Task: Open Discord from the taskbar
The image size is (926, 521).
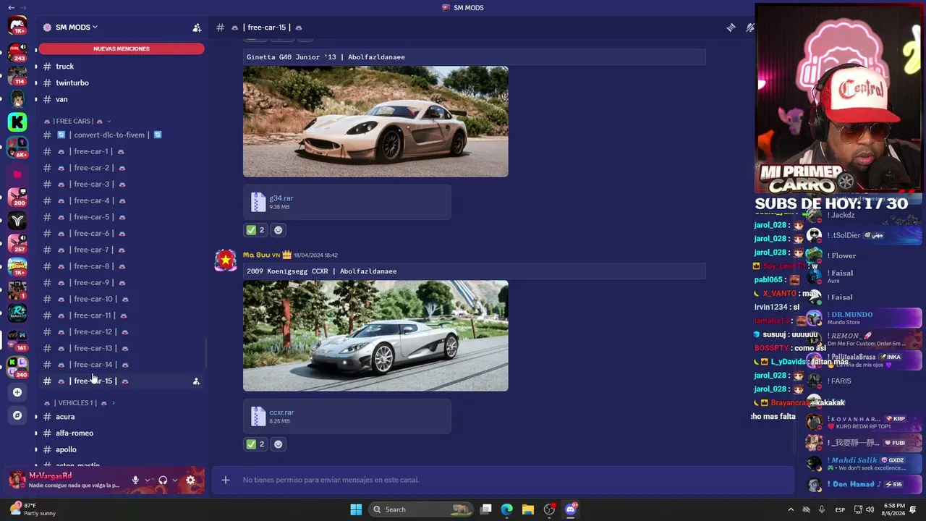Action: coord(571,509)
